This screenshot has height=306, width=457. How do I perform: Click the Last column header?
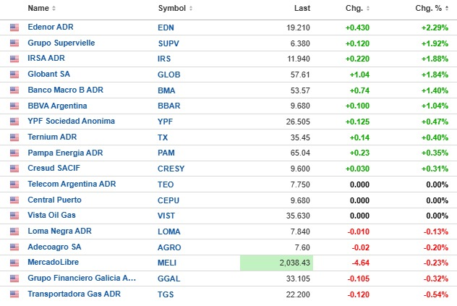[302, 8]
